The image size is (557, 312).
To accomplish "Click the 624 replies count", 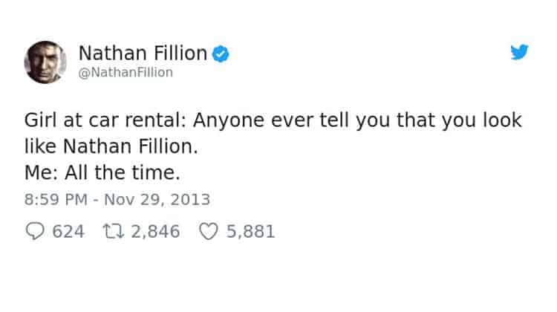I will pyautogui.click(x=68, y=232).
